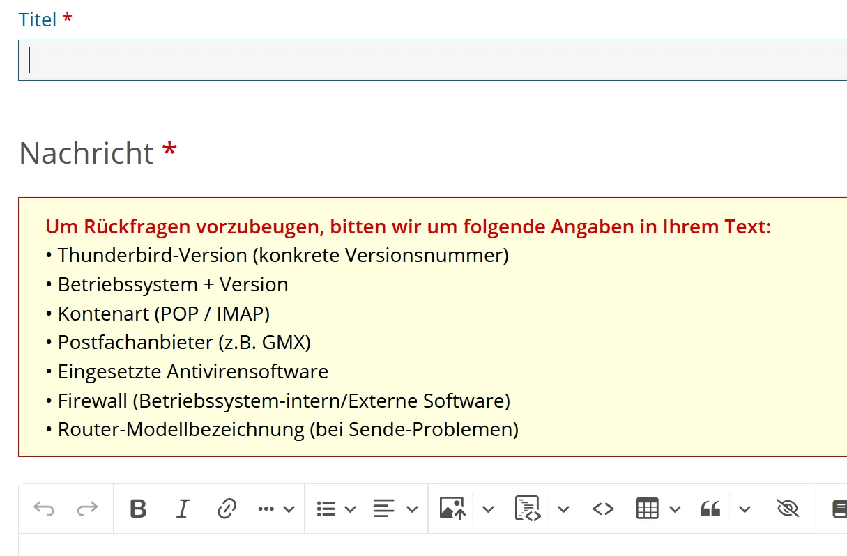The height and width of the screenshot is (556, 847).
Task: Toggle bold formatting
Action: pos(139,509)
